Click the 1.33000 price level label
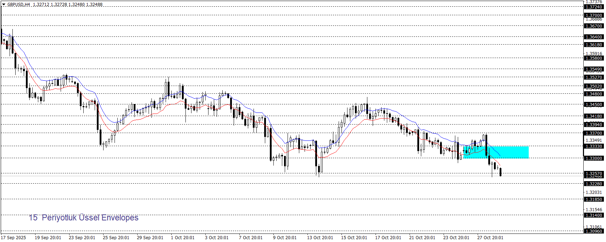606x242 pixels. (x=594, y=159)
